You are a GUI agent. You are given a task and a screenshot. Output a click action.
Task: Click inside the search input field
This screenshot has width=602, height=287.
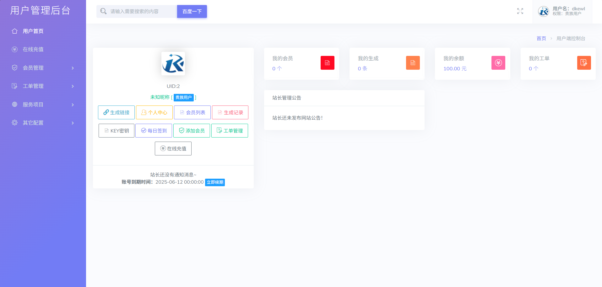coord(138,11)
